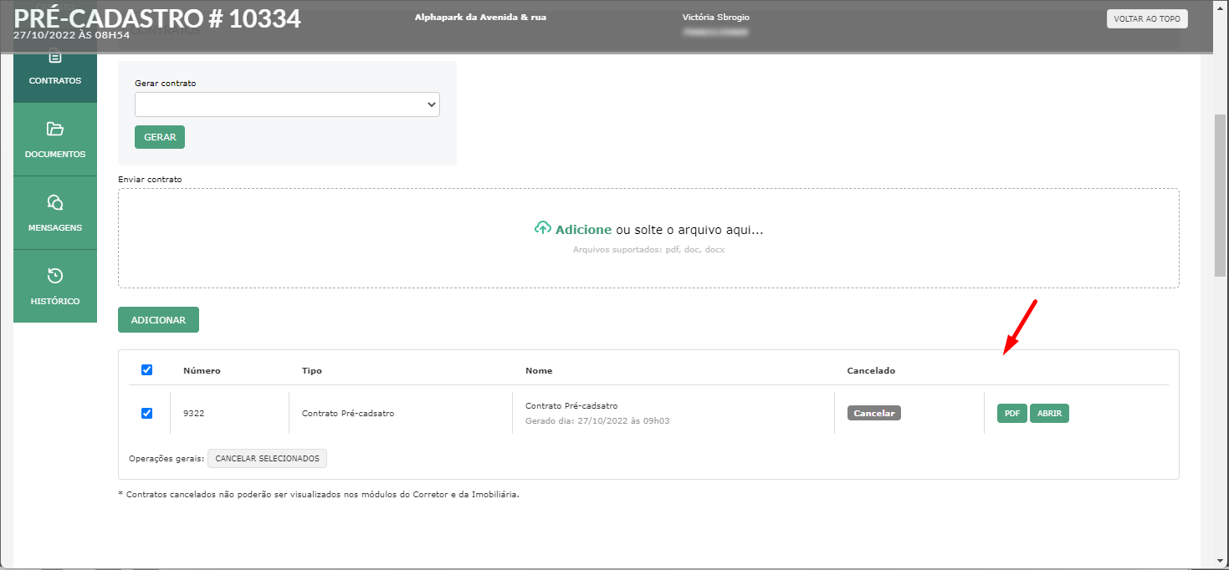The height and width of the screenshot is (570, 1229).
Task: Click the VOLTAR AO TOPO button
Action: [x=1147, y=18]
